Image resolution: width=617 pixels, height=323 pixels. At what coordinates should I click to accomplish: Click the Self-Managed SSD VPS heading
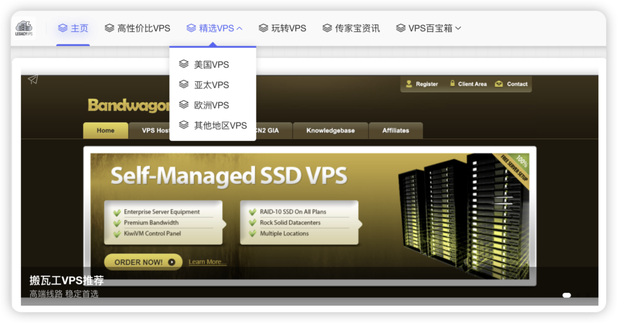point(229,176)
